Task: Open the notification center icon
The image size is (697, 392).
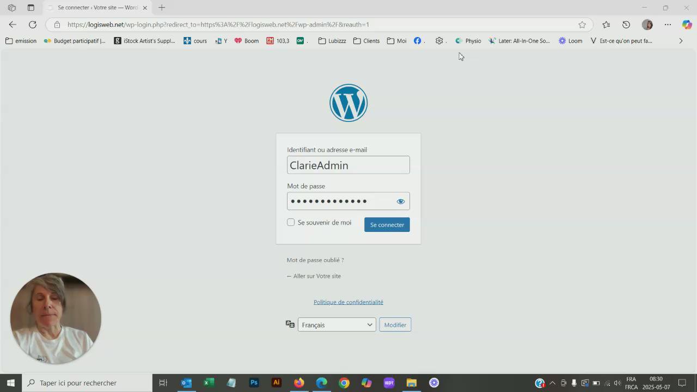Action: tap(682, 383)
